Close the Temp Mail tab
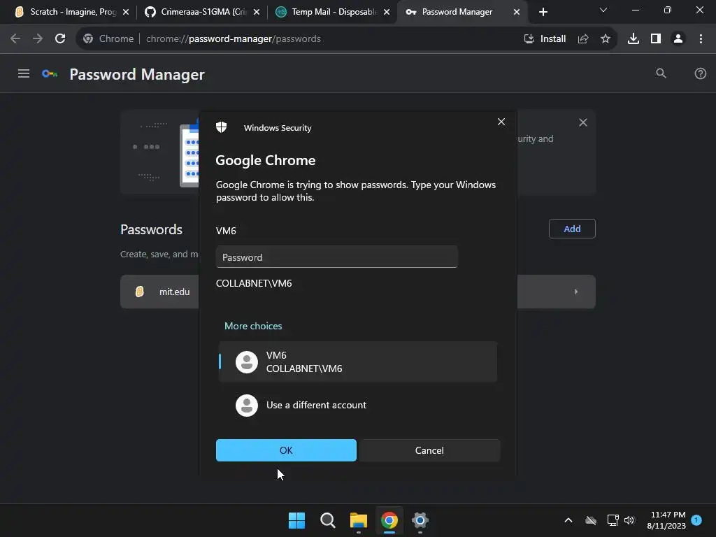 tap(386, 12)
